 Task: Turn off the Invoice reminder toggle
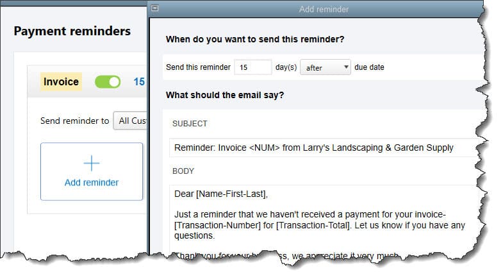coord(108,82)
